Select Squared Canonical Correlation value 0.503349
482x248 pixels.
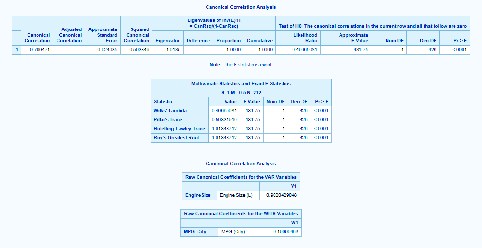(139, 49)
